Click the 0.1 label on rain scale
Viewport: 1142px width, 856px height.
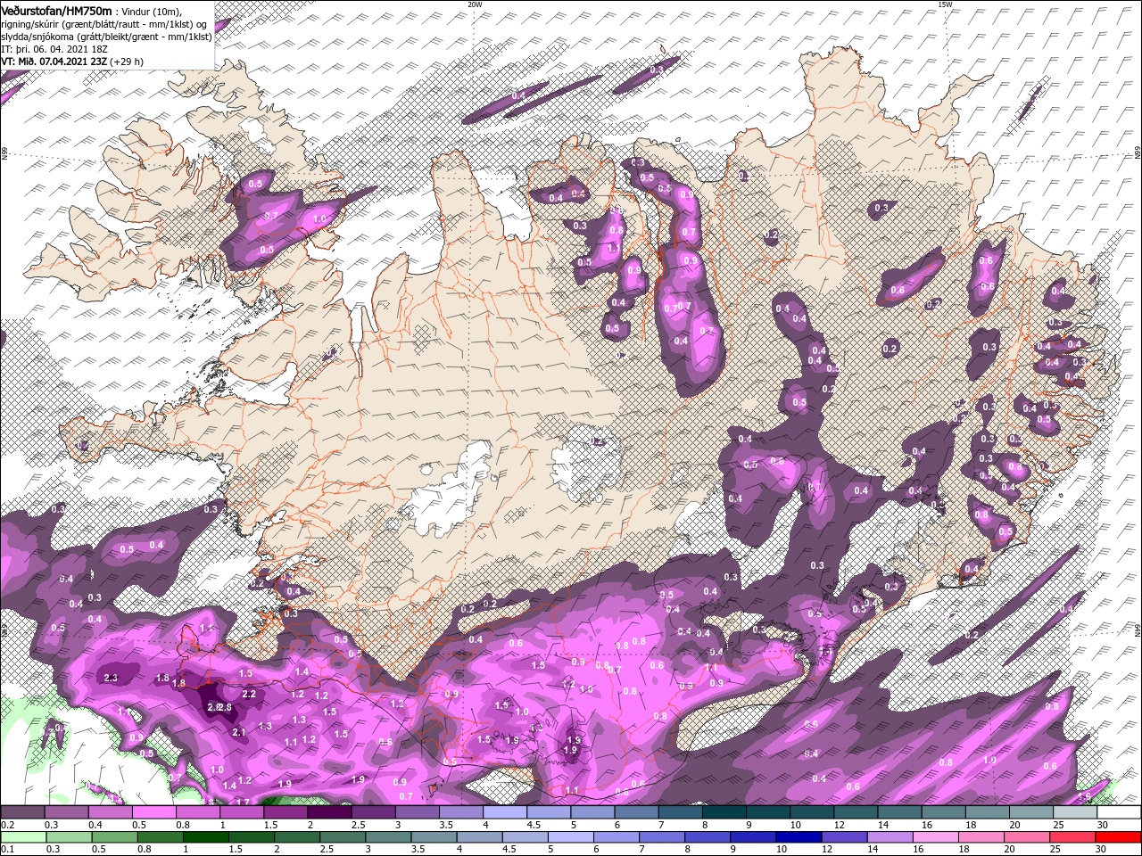[7, 849]
